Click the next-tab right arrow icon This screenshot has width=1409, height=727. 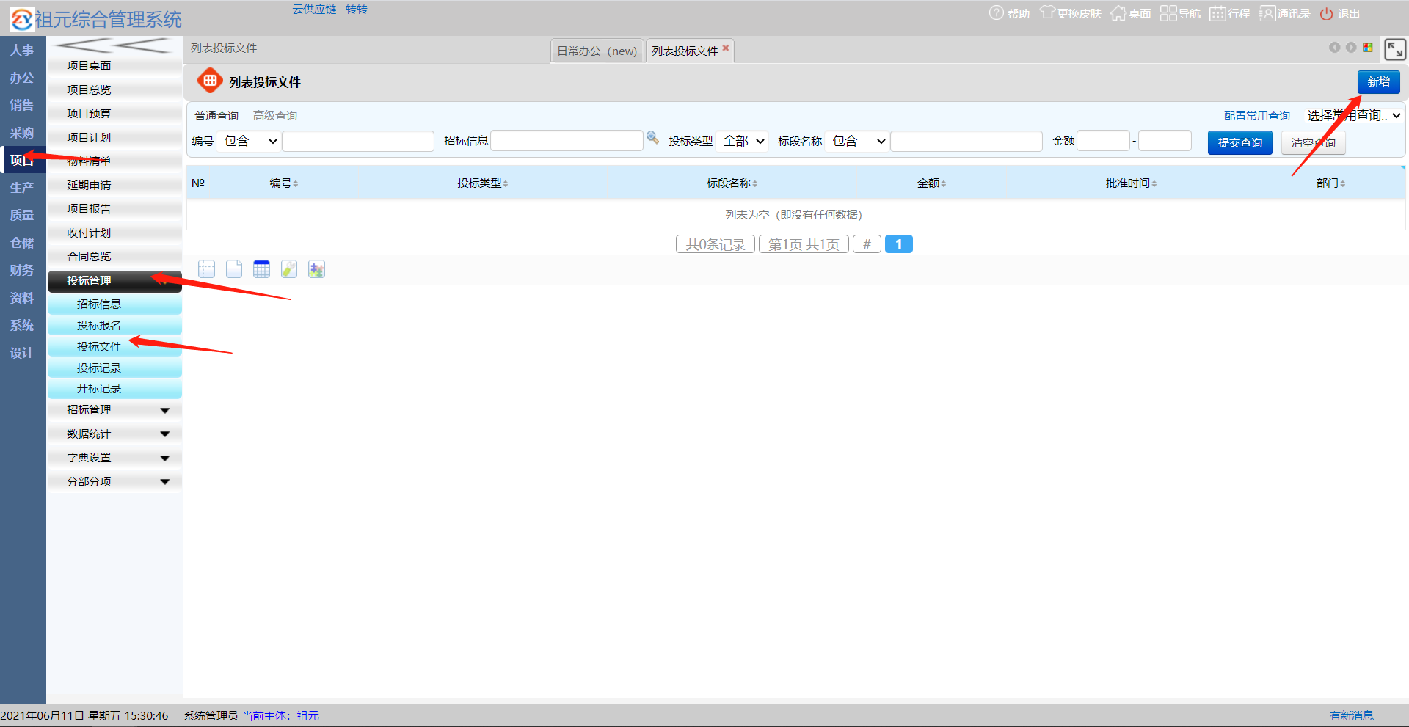coord(1351,48)
